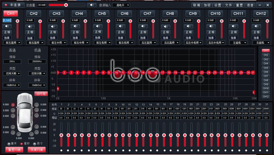Viewport: 274px width, 155px height.
Task: Mute channel CH5 with its speaker icon
Action: pyautogui.click(x=98, y=26)
